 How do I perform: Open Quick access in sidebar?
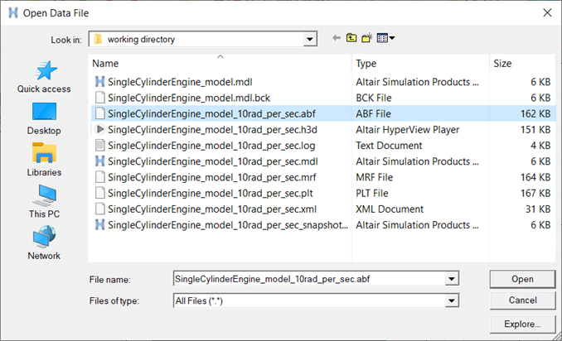pyautogui.click(x=44, y=77)
